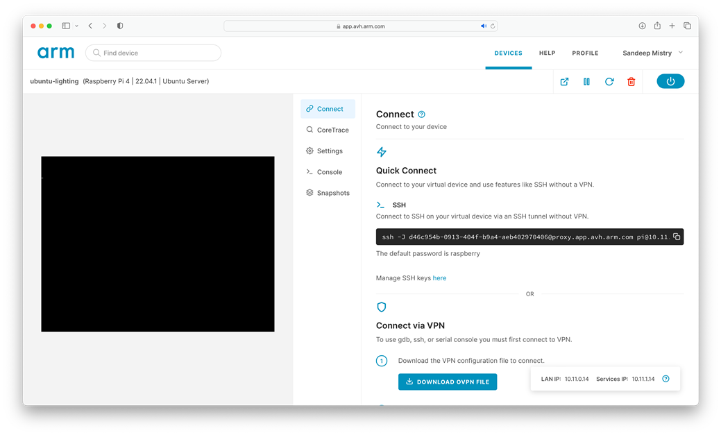Open Snapshots in the side menu
Screen dimensions: 721x435
click(328, 193)
